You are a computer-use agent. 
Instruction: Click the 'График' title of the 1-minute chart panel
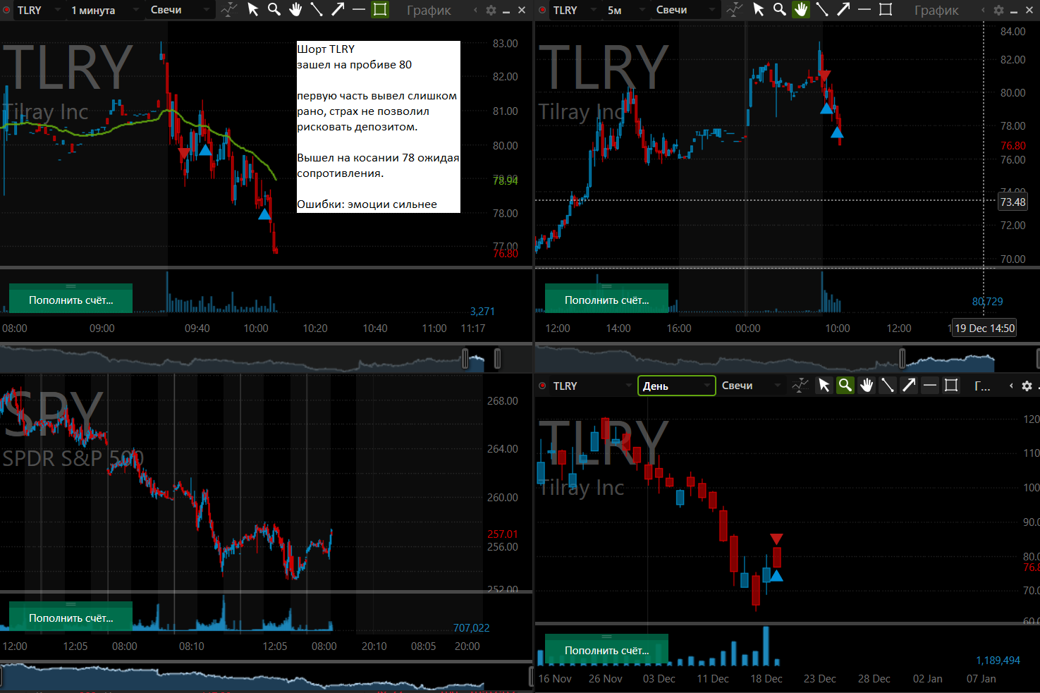(x=429, y=11)
